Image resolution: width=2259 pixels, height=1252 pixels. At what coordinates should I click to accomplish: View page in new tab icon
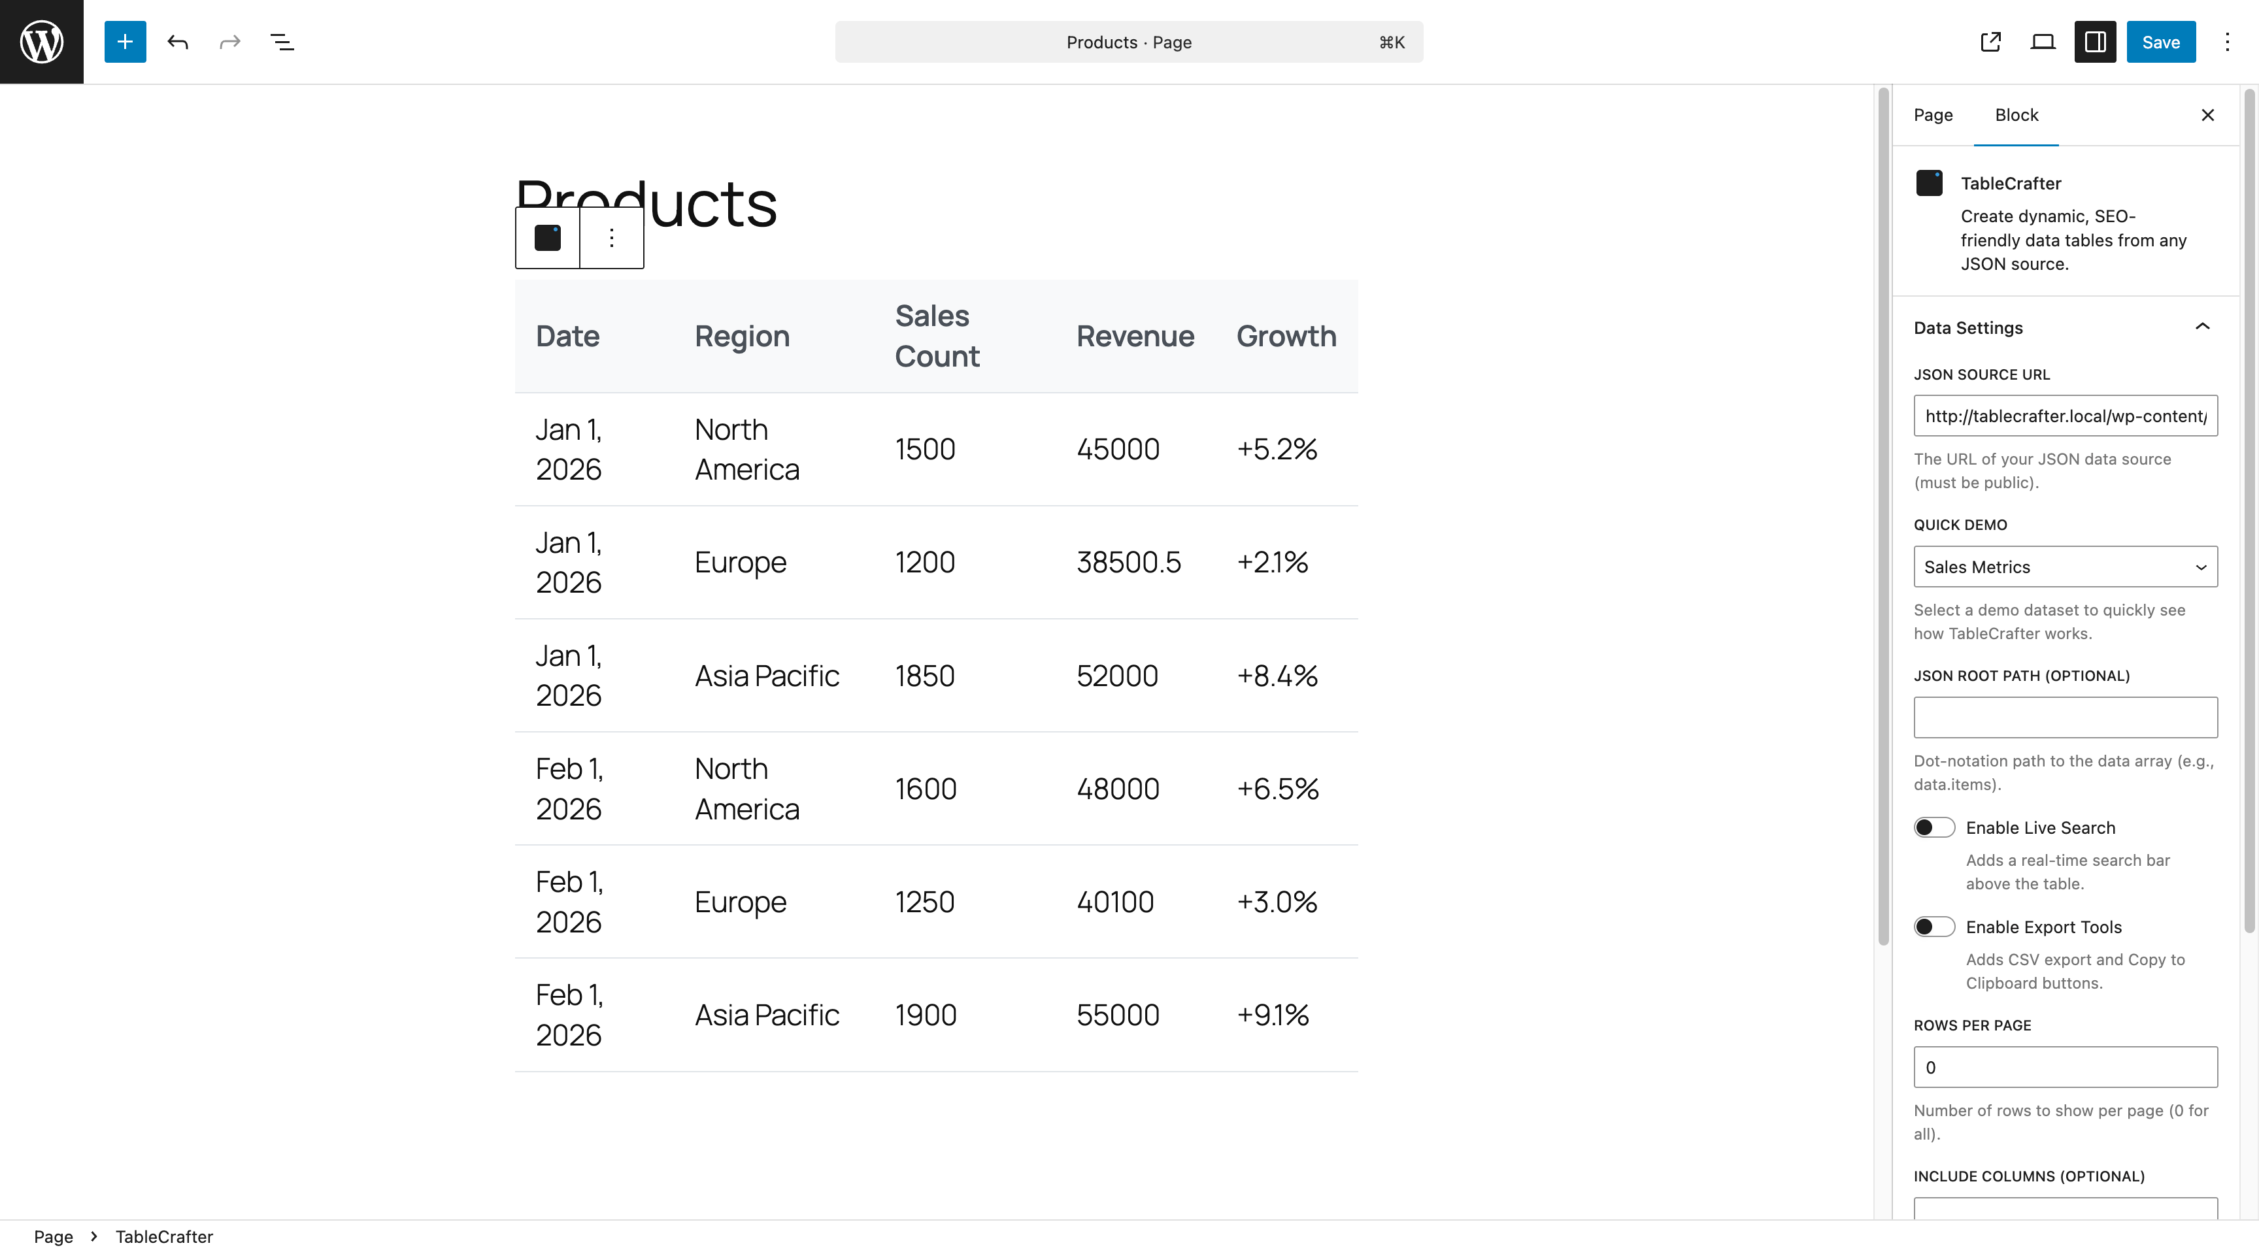click(1990, 41)
